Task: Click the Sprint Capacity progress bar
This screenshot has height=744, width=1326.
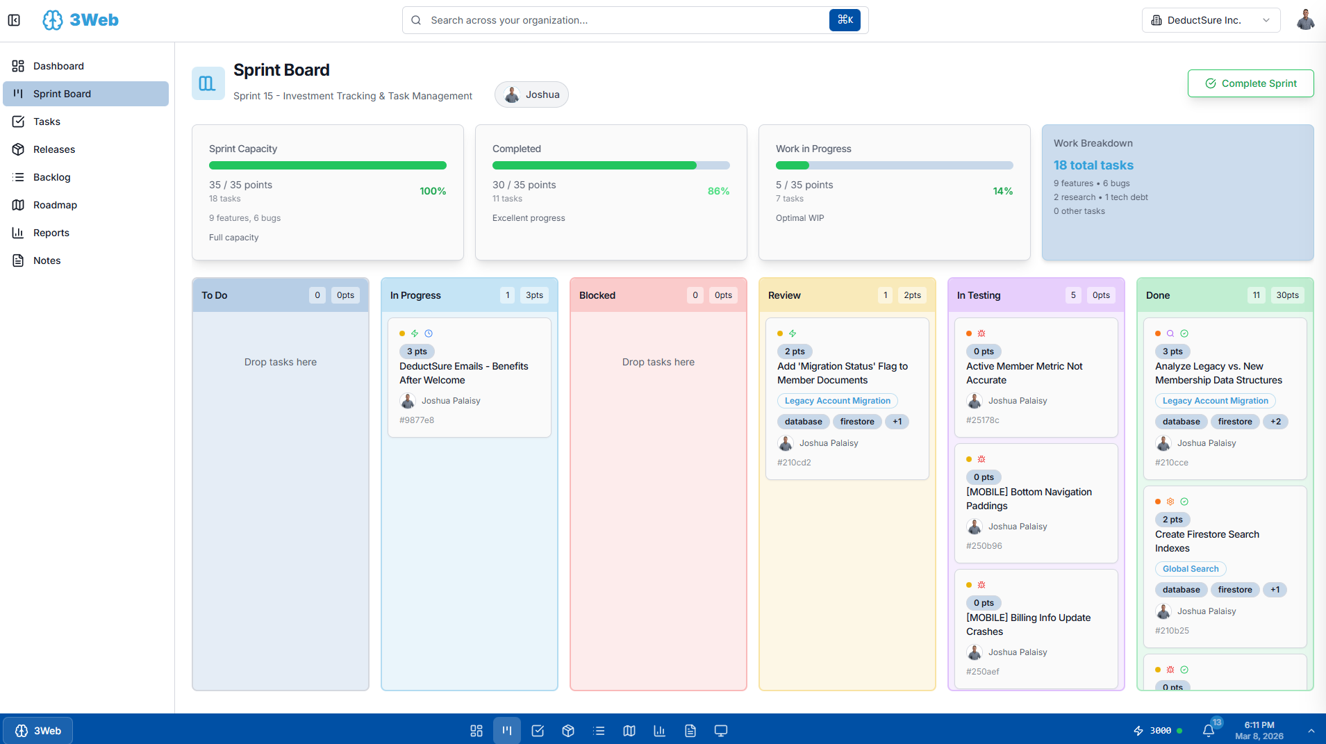Action: pos(327,165)
